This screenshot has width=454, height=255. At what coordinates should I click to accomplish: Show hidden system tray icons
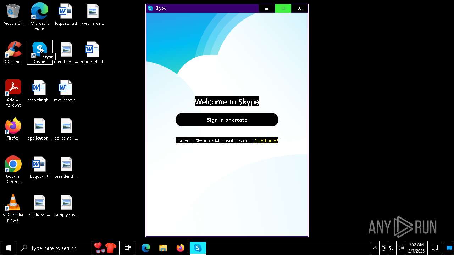coord(375,248)
